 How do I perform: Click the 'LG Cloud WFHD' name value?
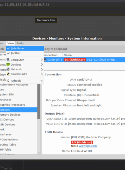click(82, 151)
